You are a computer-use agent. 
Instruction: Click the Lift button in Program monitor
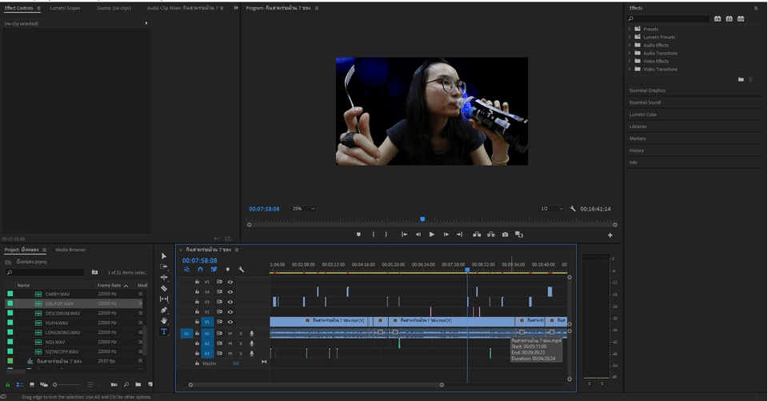(x=477, y=235)
